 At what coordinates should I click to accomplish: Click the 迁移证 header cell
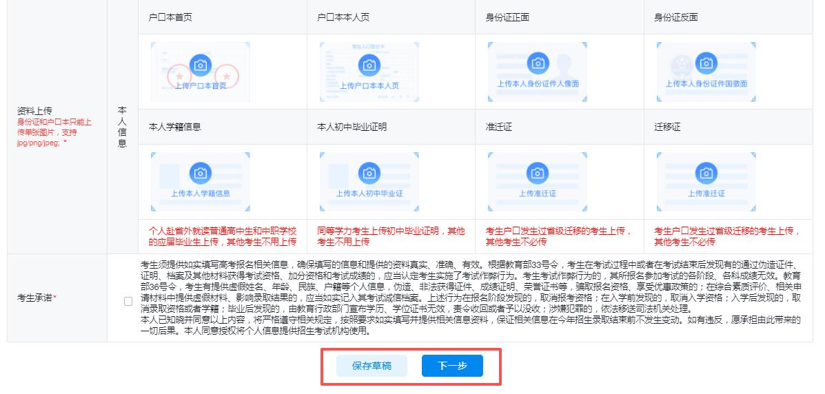pyautogui.click(x=729, y=127)
